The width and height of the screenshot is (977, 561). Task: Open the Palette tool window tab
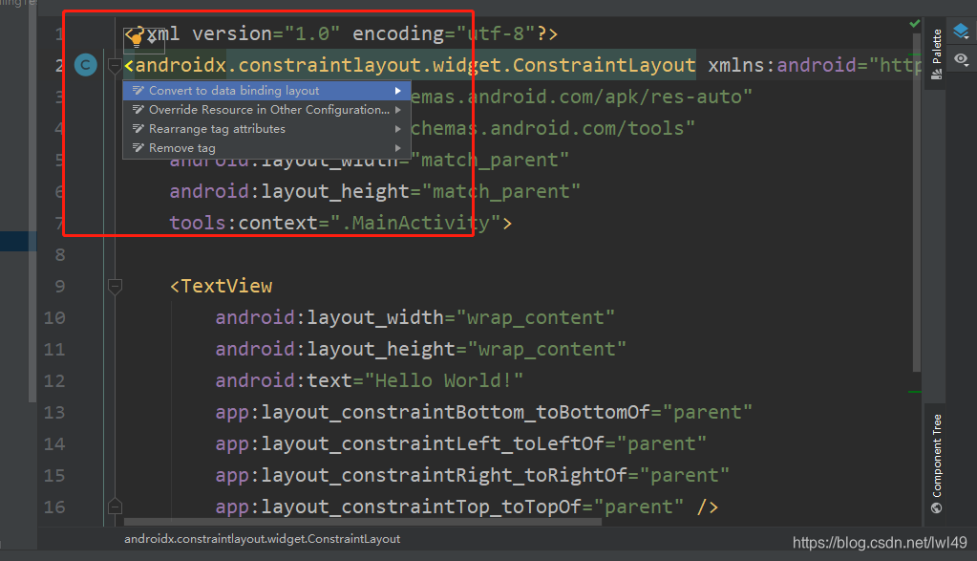tap(937, 54)
